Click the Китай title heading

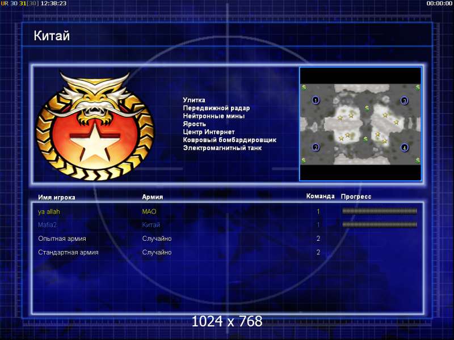[x=52, y=36]
